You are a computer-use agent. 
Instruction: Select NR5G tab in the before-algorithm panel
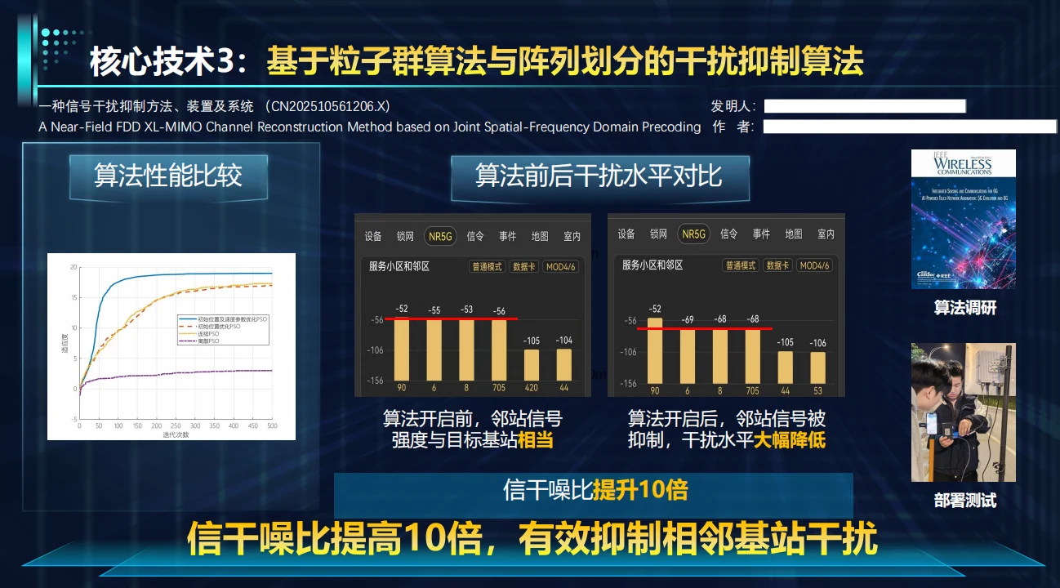tap(440, 236)
